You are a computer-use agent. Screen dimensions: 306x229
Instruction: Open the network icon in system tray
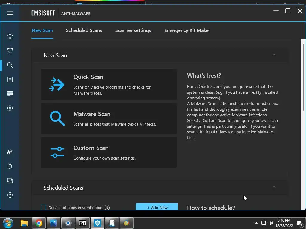point(264,223)
